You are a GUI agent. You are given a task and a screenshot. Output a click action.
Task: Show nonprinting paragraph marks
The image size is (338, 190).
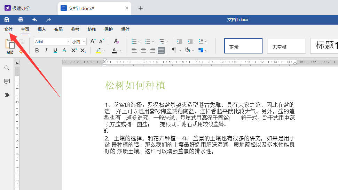coord(174,51)
